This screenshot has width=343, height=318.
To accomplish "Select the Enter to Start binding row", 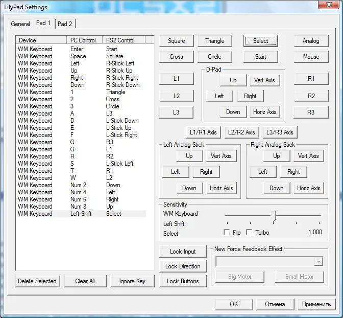I will click(x=77, y=49).
